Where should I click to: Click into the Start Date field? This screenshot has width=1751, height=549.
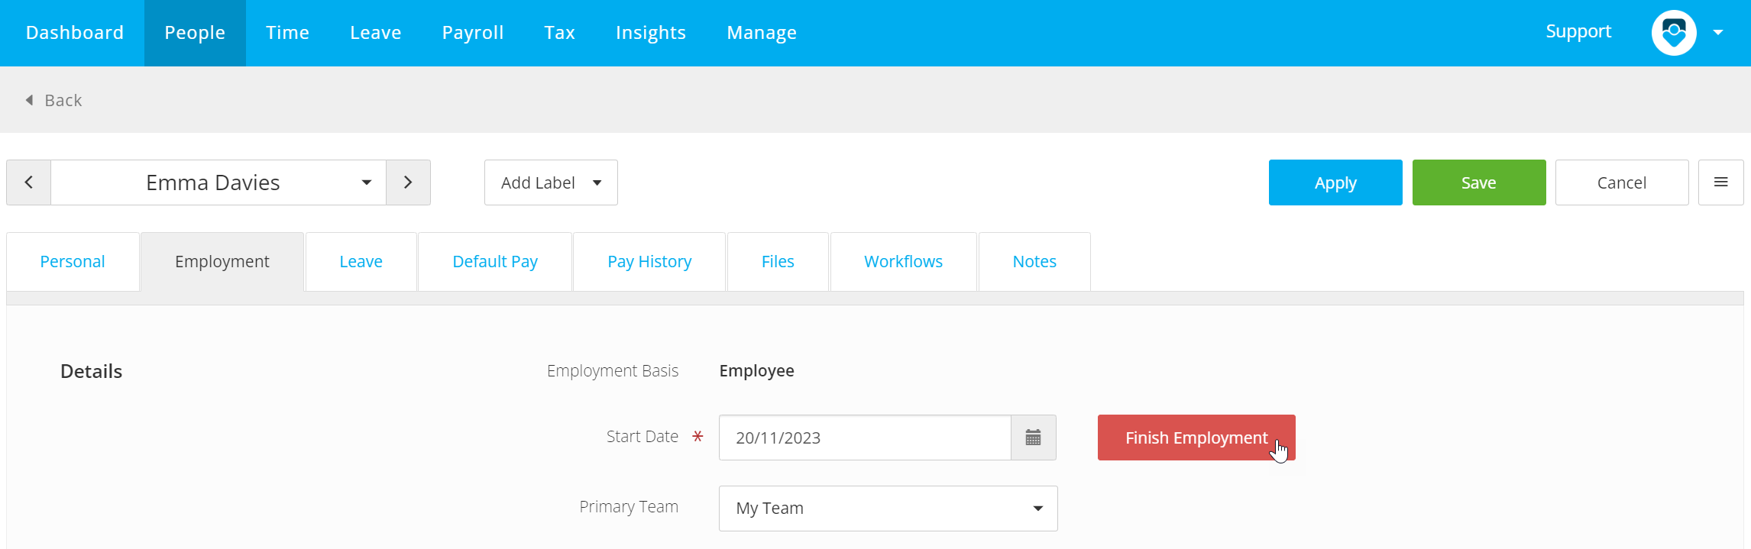point(865,438)
